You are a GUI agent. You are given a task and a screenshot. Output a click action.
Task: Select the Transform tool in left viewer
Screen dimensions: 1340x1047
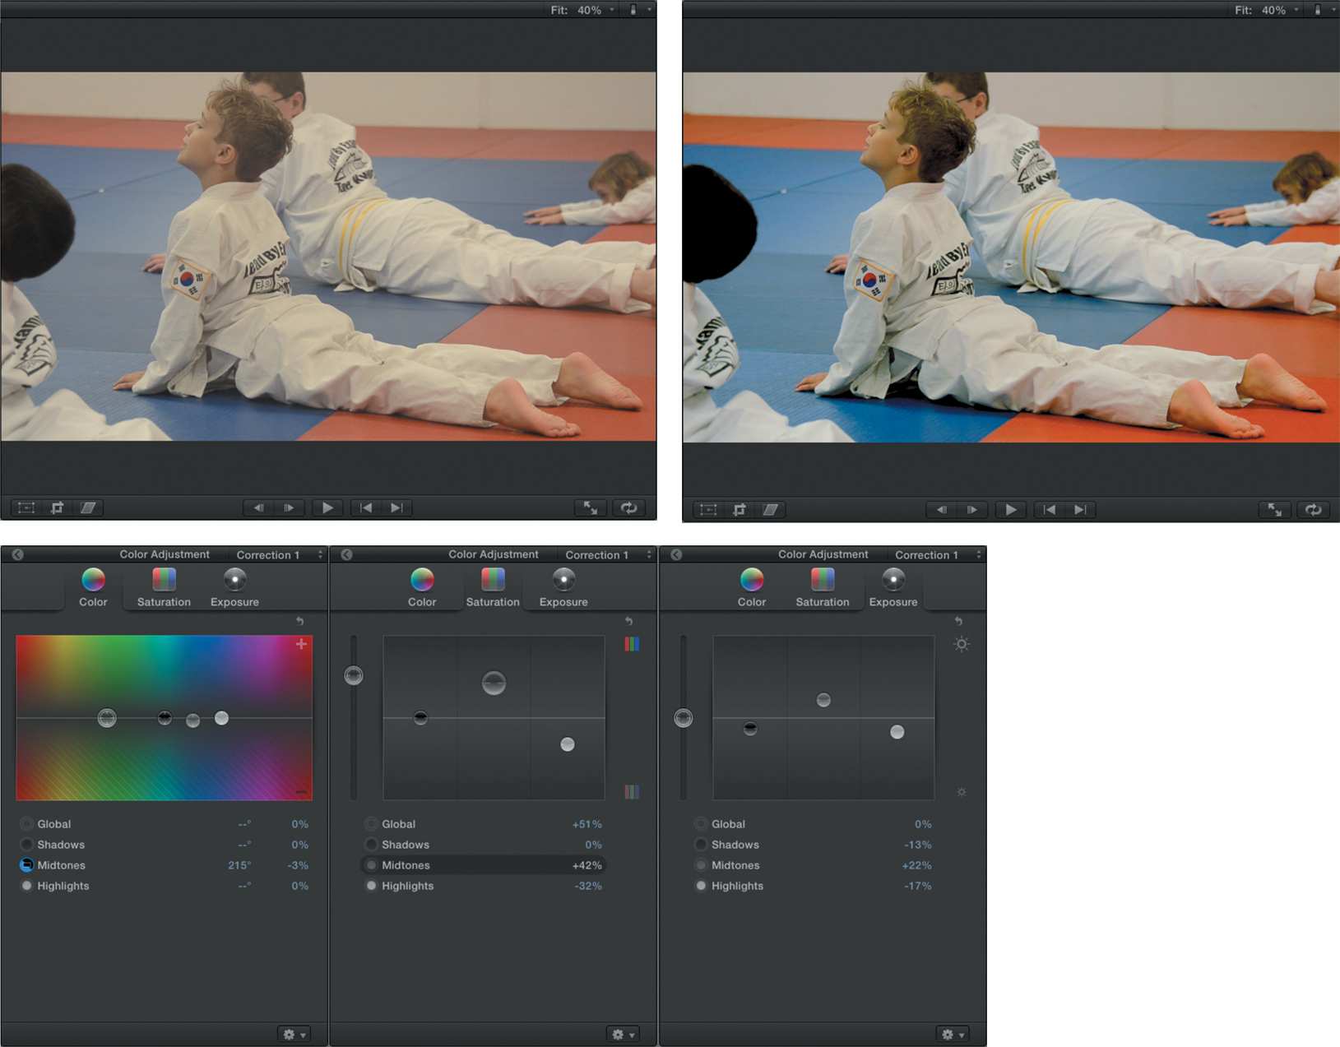point(26,507)
